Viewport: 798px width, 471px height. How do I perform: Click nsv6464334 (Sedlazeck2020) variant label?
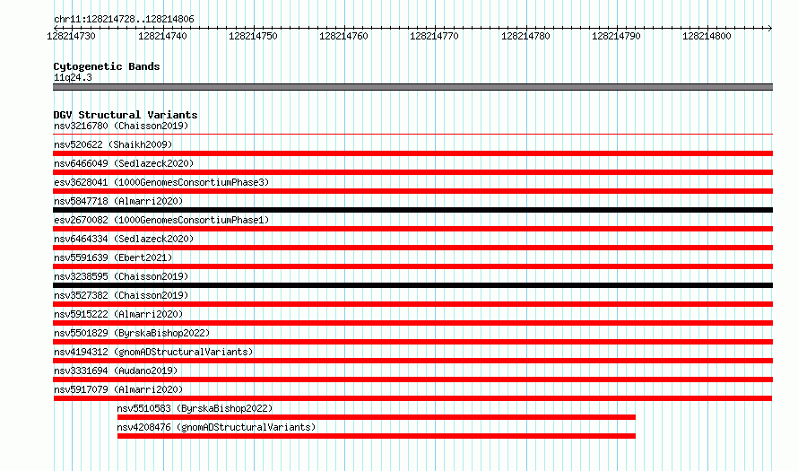click(124, 239)
